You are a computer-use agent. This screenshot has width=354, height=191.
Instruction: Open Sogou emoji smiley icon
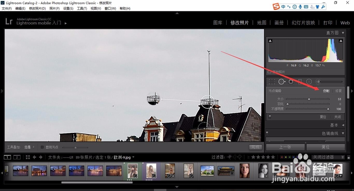pos(295,7)
